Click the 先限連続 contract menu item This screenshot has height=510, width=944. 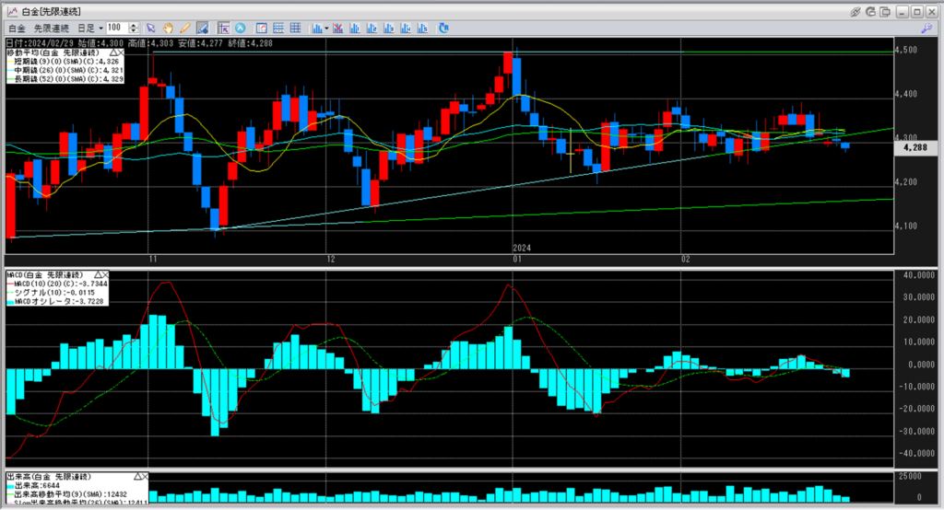52,29
